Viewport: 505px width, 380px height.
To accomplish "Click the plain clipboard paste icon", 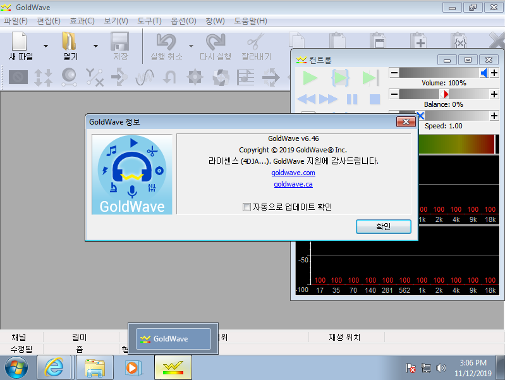I will (338, 40).
